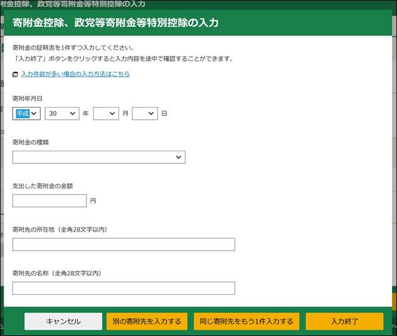Click the instruction text 寄附金の証明書を1件ずつ入力してください
This screenshot has width=397, height=336.
click(73, 47)
